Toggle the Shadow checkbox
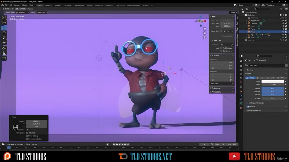This screenshot has height=162, width=289. pos(248,107)
